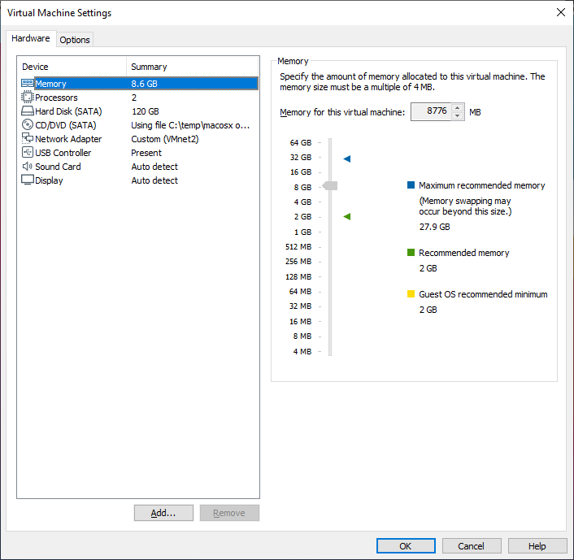
Task: Click the memory slider thumb near 8 GB
Action: [330, 185]
